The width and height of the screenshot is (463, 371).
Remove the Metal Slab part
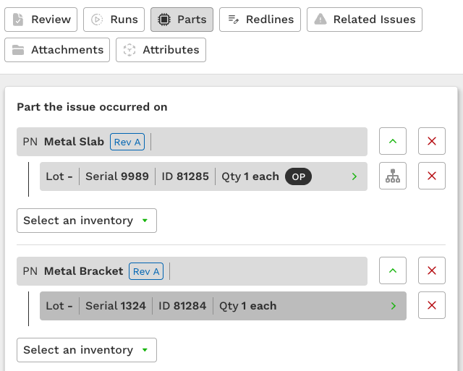(432, 141)
